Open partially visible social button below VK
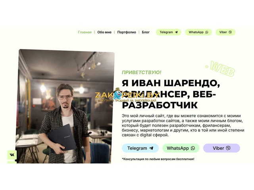The height and width of the screenshot is (190, 254). (x=12, y=162)
